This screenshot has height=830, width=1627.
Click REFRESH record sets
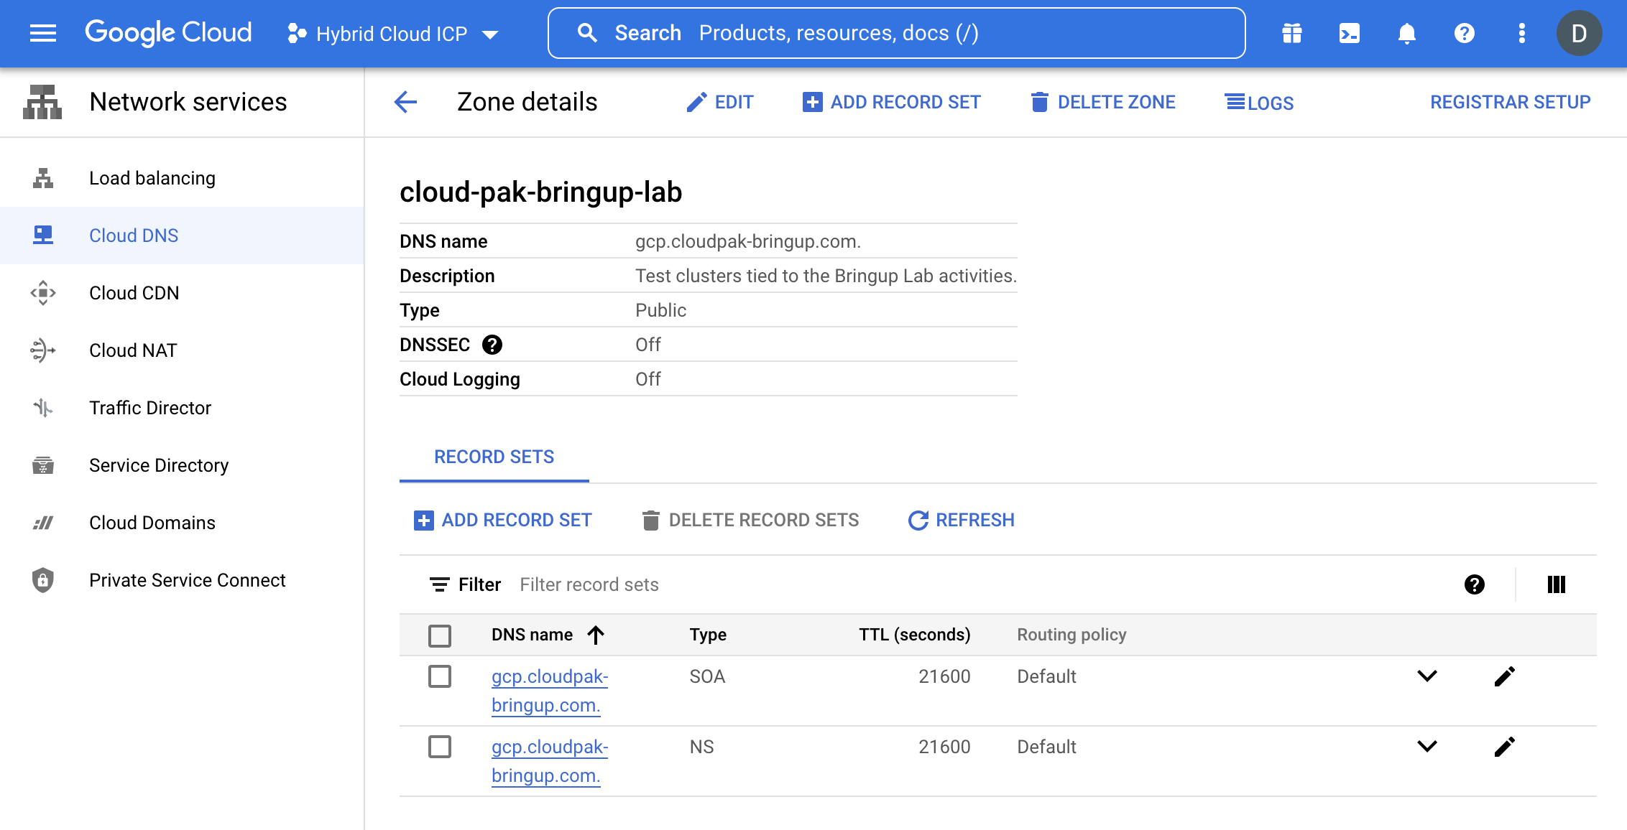tap(962, 520)
